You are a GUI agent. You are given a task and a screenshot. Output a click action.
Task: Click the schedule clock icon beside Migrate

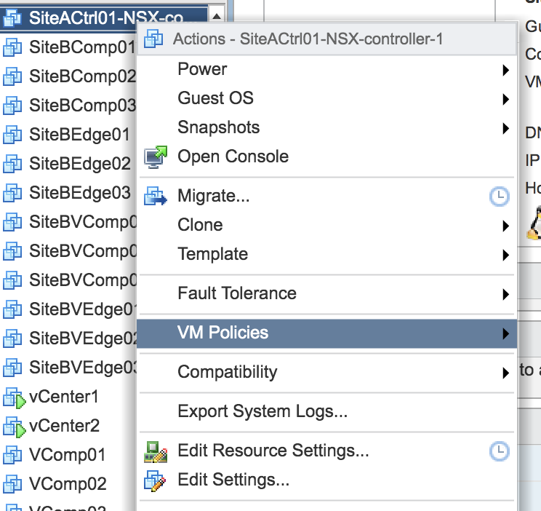click(x=499, y=197)
